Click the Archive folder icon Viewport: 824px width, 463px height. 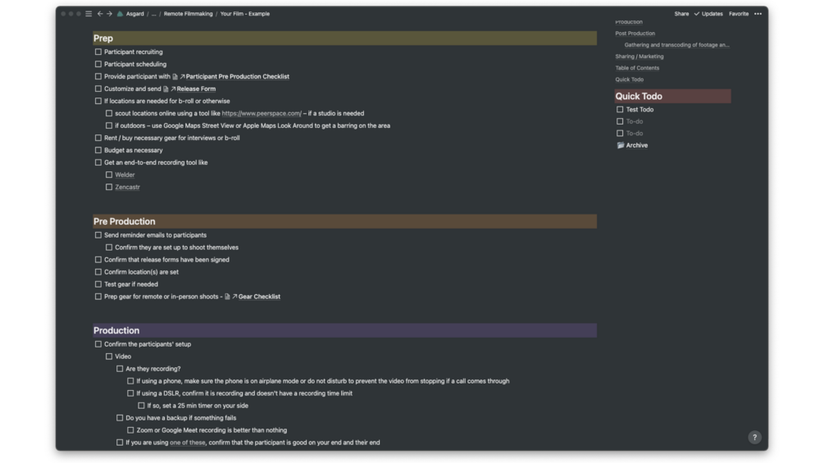[621, 145]
